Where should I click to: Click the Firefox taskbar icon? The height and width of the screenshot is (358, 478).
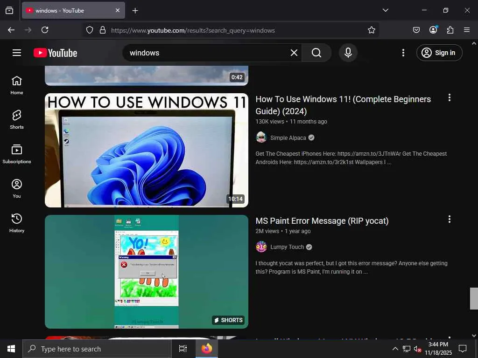[207, 349]
